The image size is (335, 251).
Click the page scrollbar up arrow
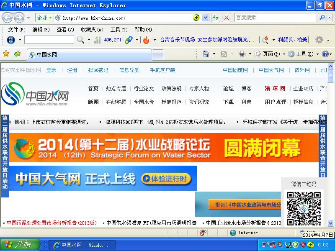(330, 67)
